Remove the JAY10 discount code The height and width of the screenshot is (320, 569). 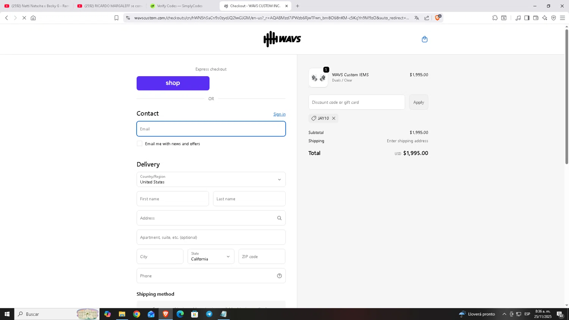pyautogui.click(x=334, y=118)
